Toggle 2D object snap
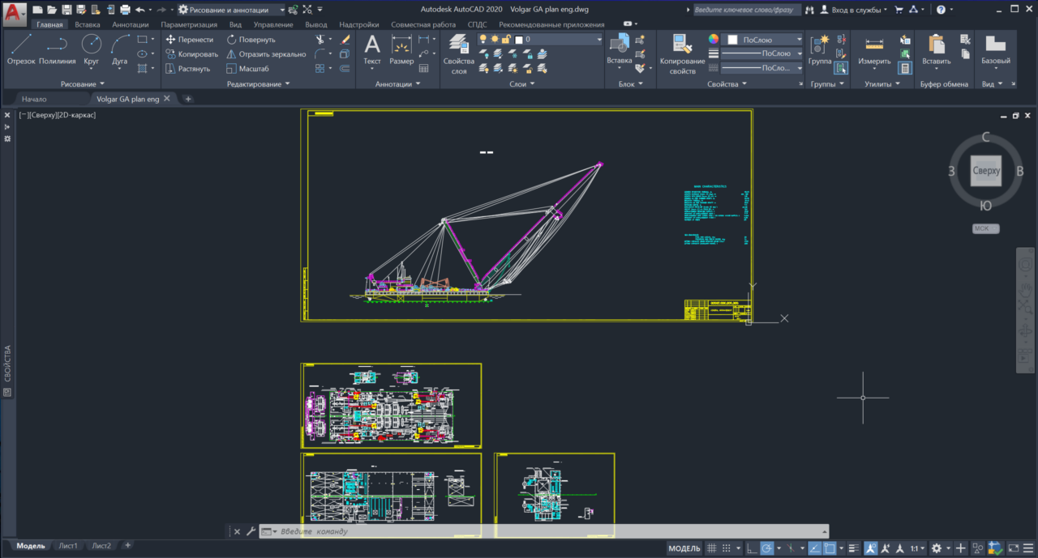1038x558 pixels. click(829, 548)
